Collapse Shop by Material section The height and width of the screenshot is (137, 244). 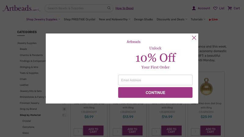point(64,115)
